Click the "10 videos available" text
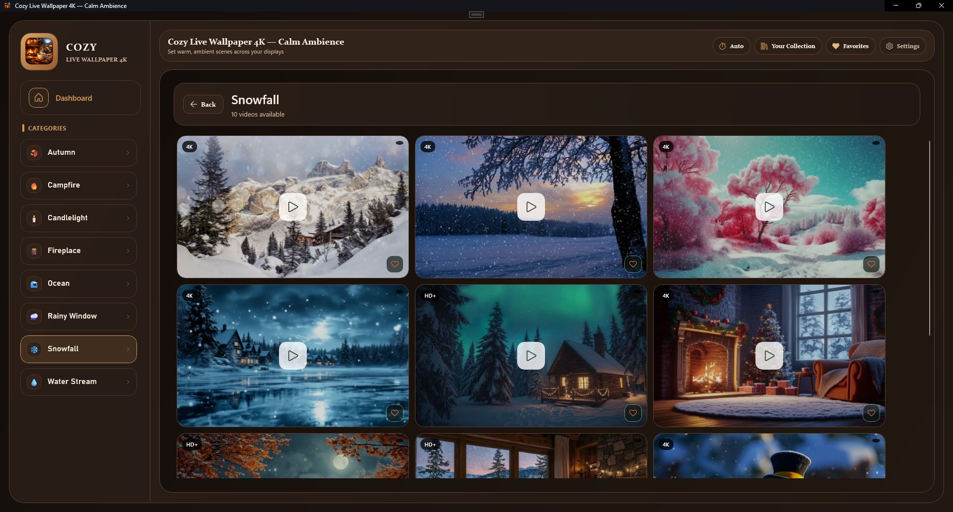The width and height of the screenshot is (953, 512). [x=258, y=115]
